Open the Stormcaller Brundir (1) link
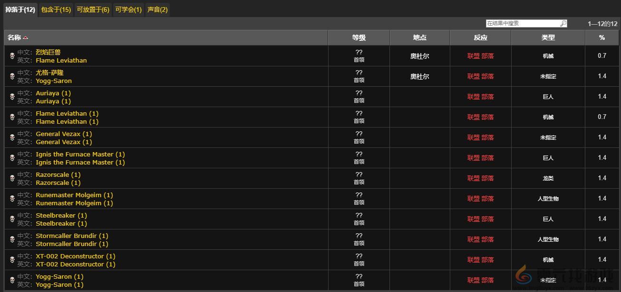The height and width of the screenshot is (292, 621). point(72,236)
